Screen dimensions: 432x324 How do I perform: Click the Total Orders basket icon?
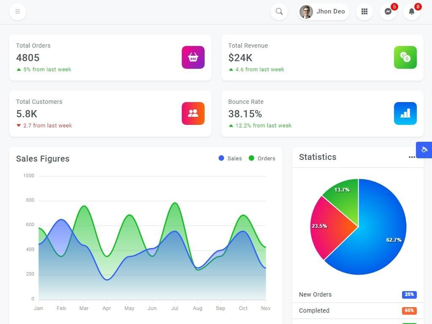[x=193, y=57]
